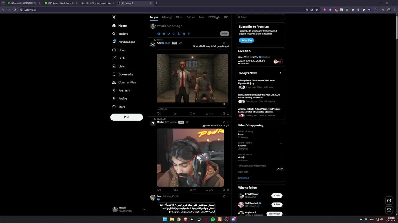Open the floating Messages button

click(x=389, y=210)
